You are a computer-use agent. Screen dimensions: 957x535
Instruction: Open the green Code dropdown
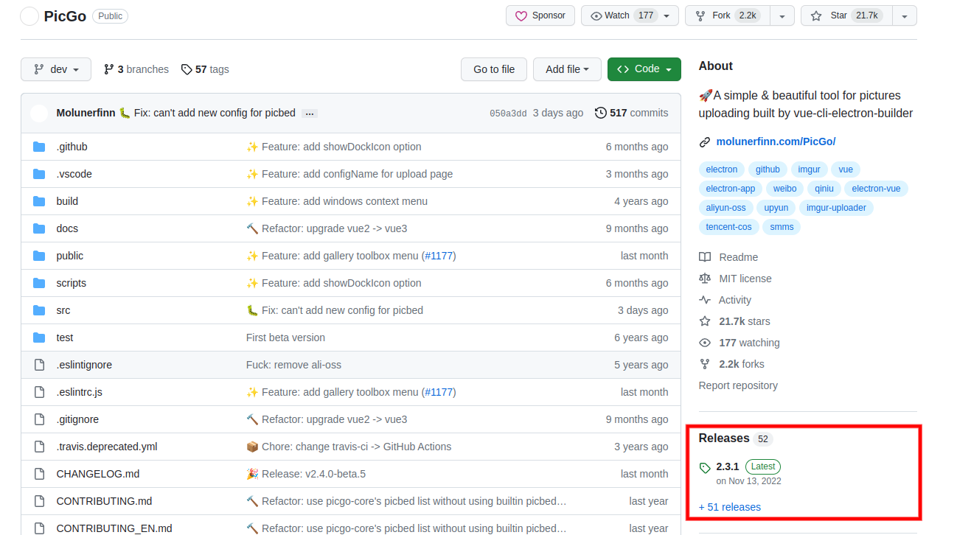(644, 69)
